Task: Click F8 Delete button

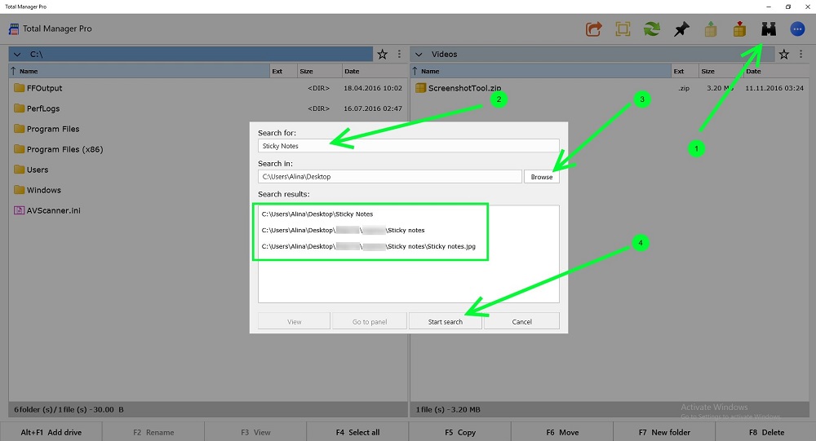Action: click(766, 432)
